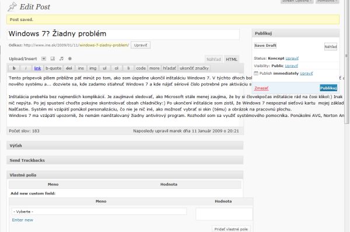Expand the Výťah excerpt panel
This screenshot has width=350, height=232.
[x=125, y=146]
